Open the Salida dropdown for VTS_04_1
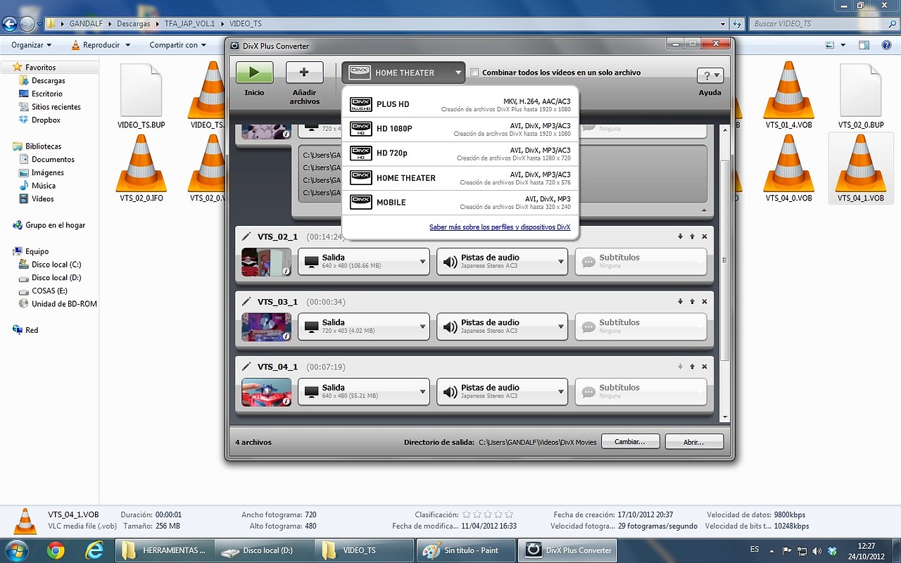This screenshot has width=901, height=563. click(364, 391)
